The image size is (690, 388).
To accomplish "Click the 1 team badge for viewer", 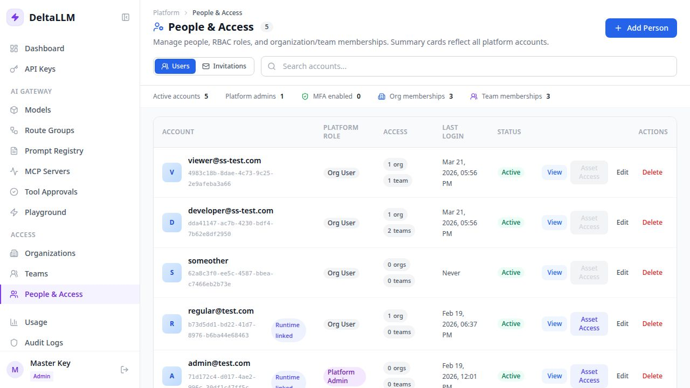I will [x=398, y=181].
